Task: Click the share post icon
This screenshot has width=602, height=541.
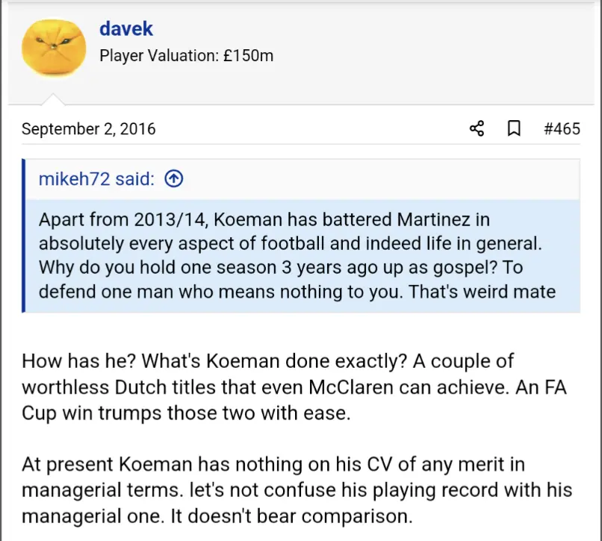Action: pyautogui.click(x=477, y=128)
